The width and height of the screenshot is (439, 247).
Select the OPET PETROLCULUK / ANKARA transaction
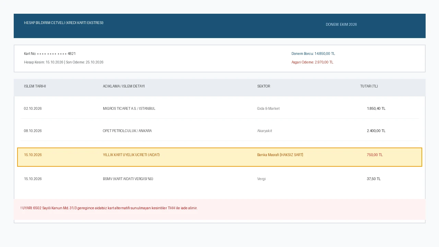(x=127, y=131)
